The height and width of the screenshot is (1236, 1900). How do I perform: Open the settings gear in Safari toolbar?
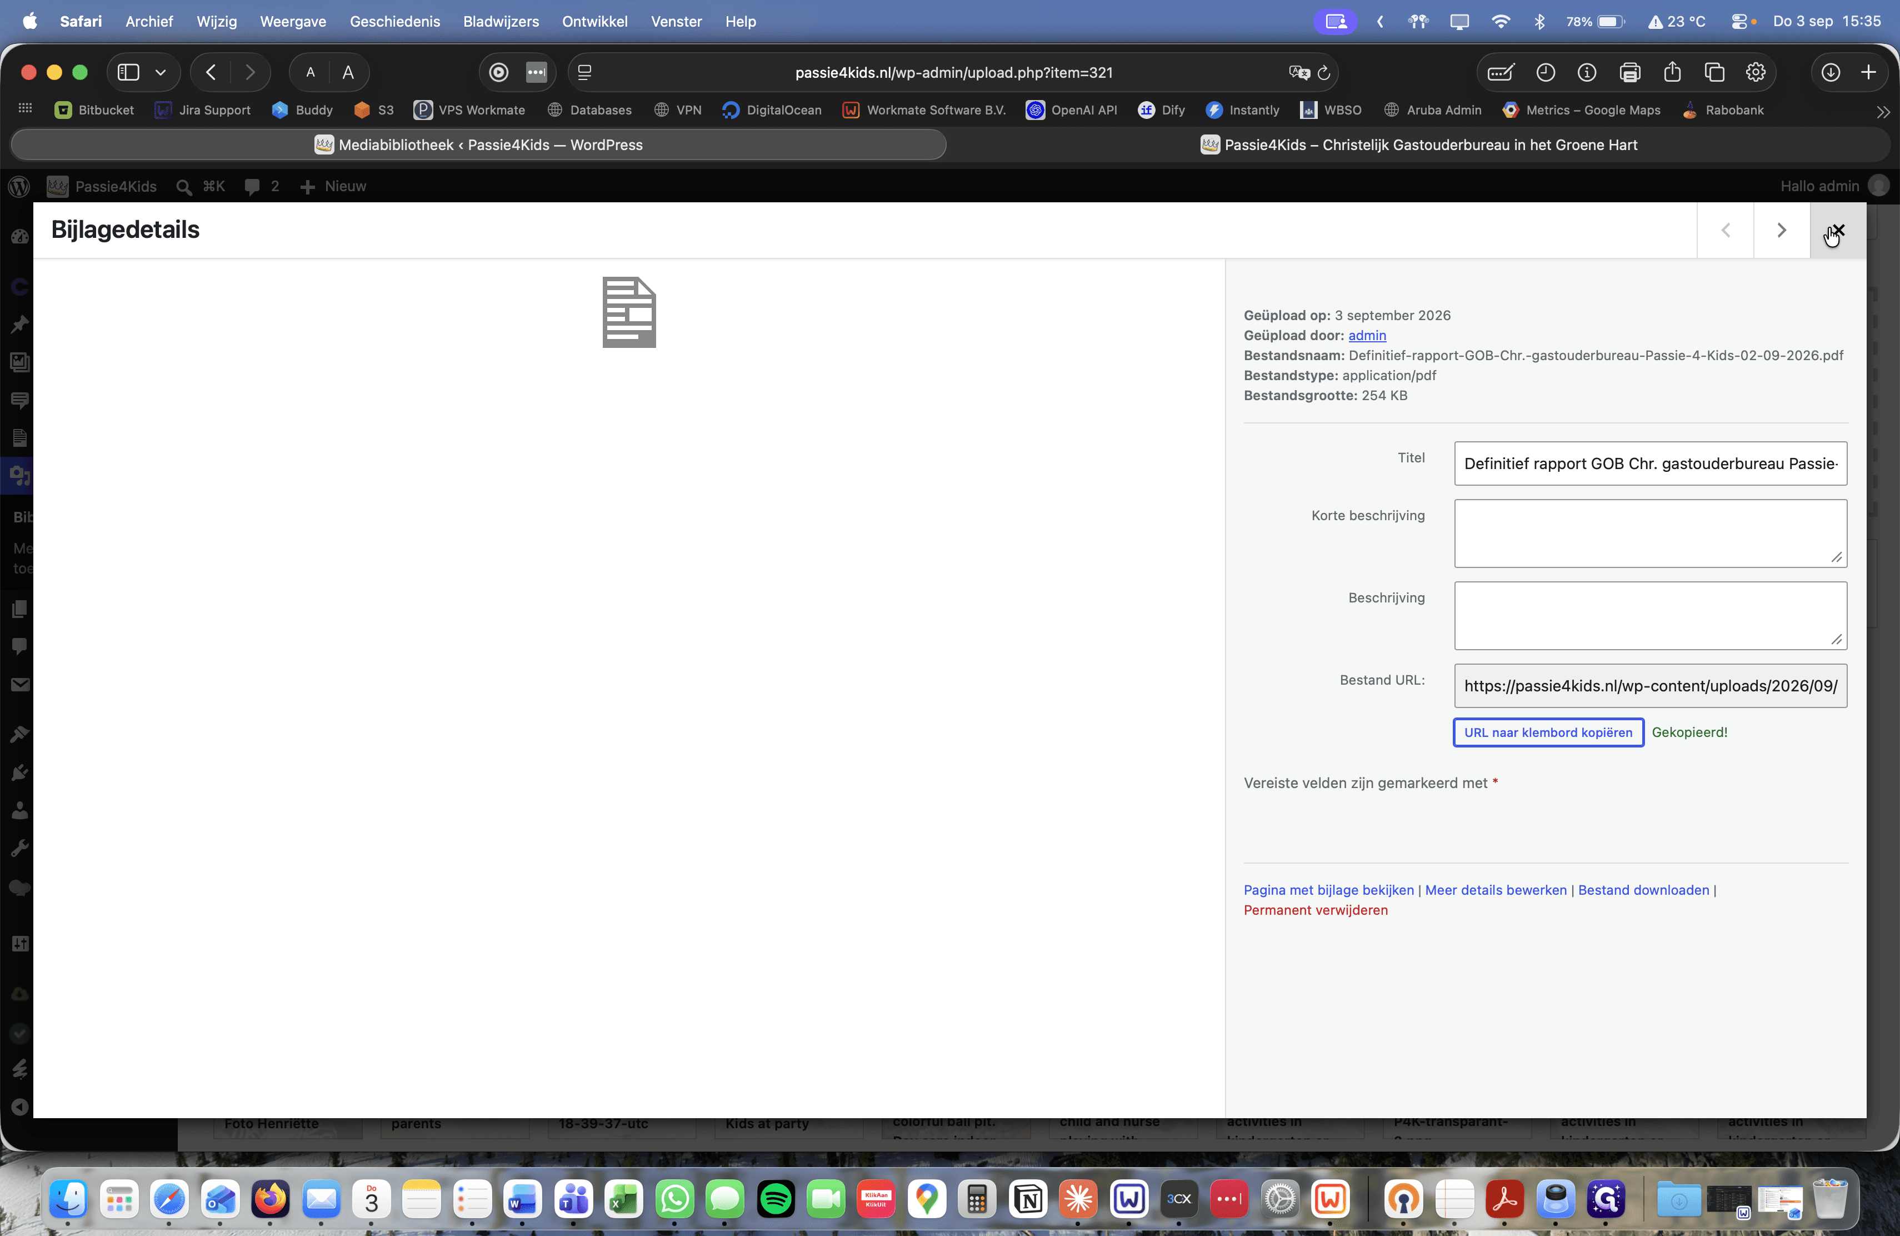[1756, 73]
